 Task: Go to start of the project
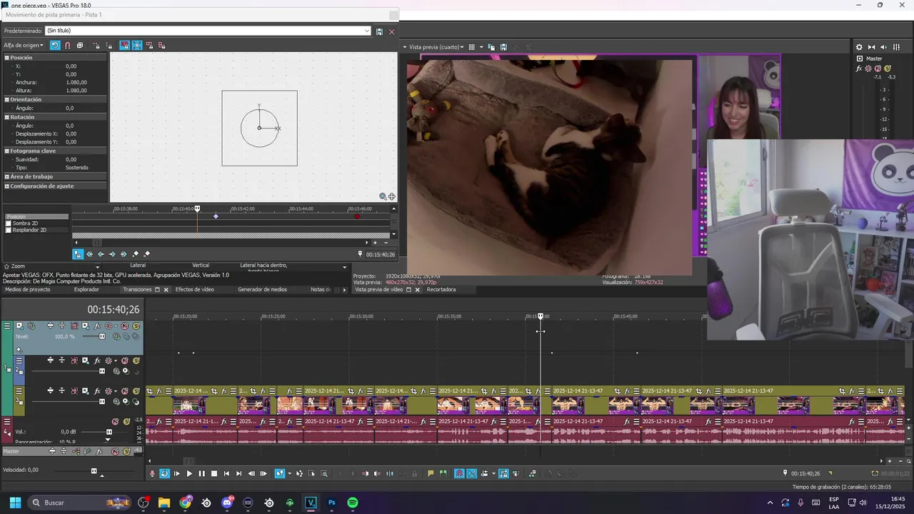(226, 473)
